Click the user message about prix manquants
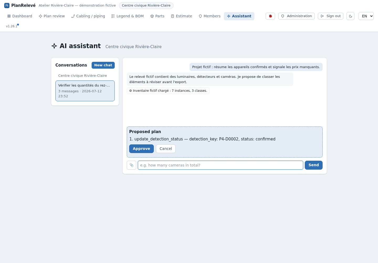 pos(256,67)
